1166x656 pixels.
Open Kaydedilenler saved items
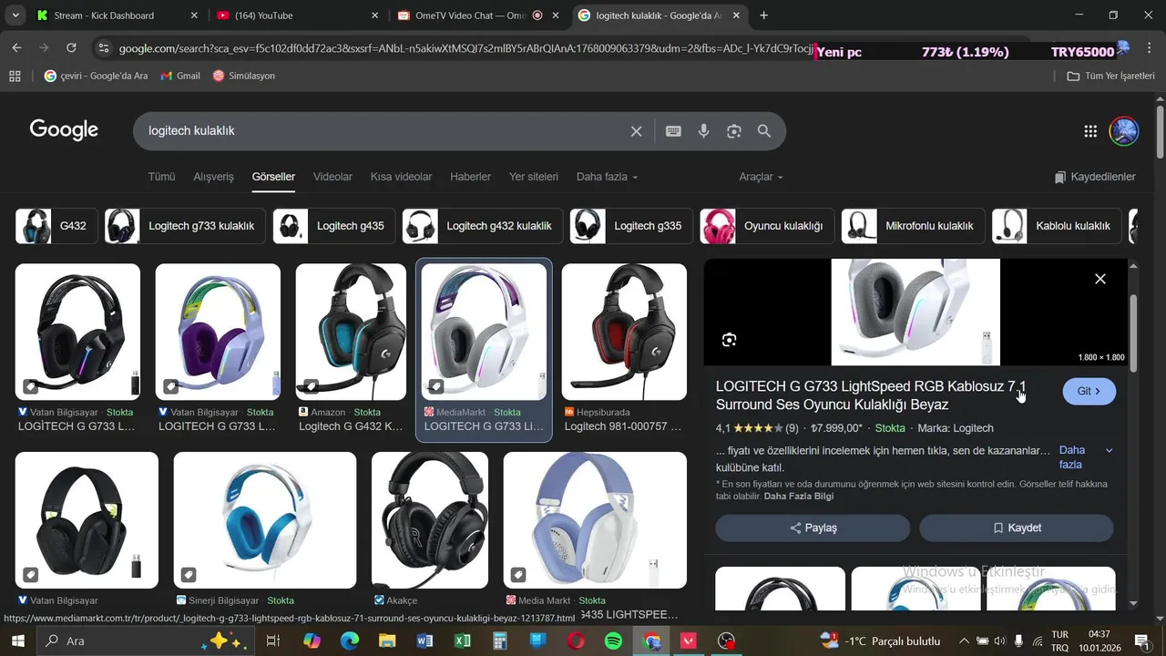click(x=1095, y=177)
